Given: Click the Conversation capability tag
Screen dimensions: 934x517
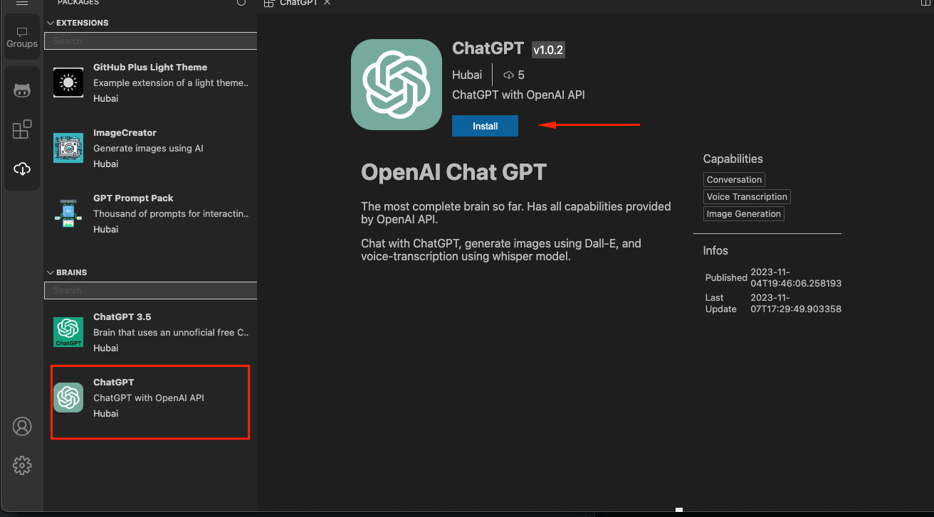Looking at the screenshot, I should [x=734, y=180].
